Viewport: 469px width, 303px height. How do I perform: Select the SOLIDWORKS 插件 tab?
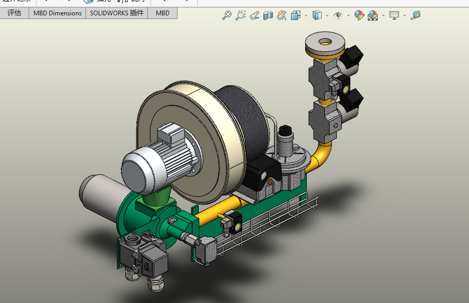117,13
